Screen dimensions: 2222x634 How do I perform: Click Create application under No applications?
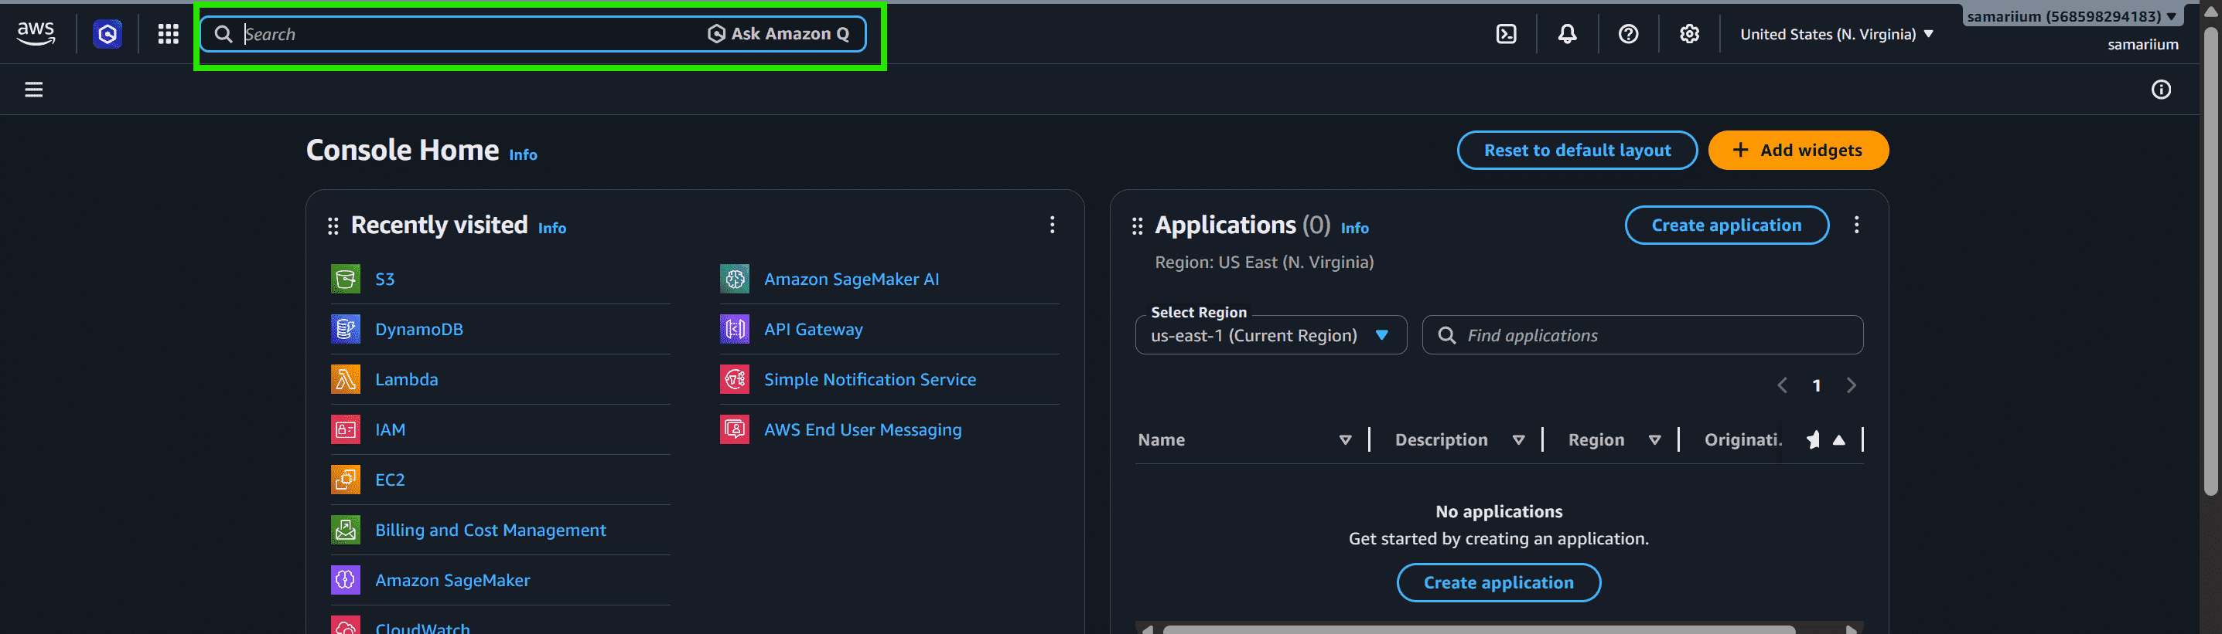[1498, 583]
